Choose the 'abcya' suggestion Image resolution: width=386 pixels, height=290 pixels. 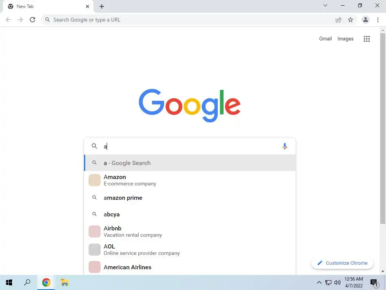pyautogui.click(x=190, y=214)
